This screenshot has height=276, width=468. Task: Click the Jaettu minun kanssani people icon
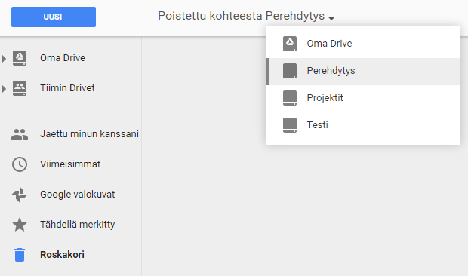point(20,134)
